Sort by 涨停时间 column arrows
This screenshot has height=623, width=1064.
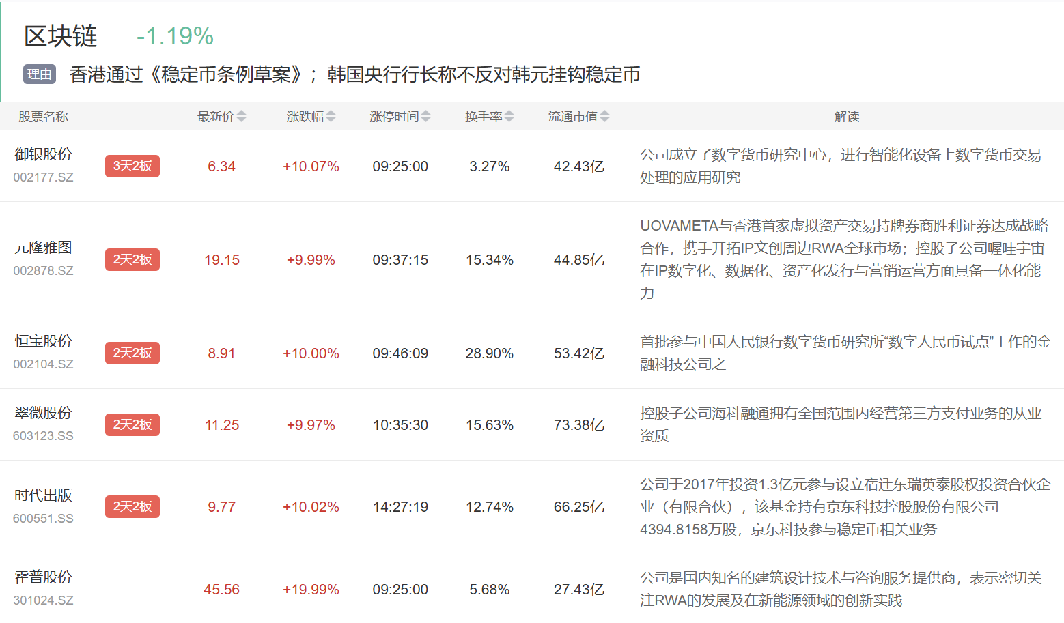(x=425, y=117)
